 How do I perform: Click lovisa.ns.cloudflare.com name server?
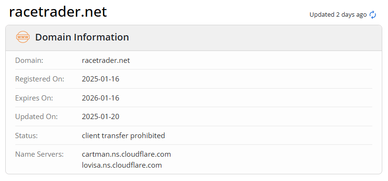[122, 165]
